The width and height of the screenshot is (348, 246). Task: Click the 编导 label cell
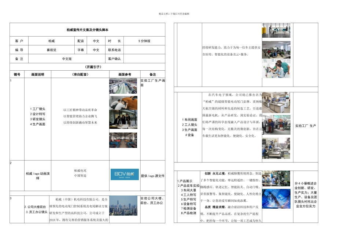click(19, 50)
